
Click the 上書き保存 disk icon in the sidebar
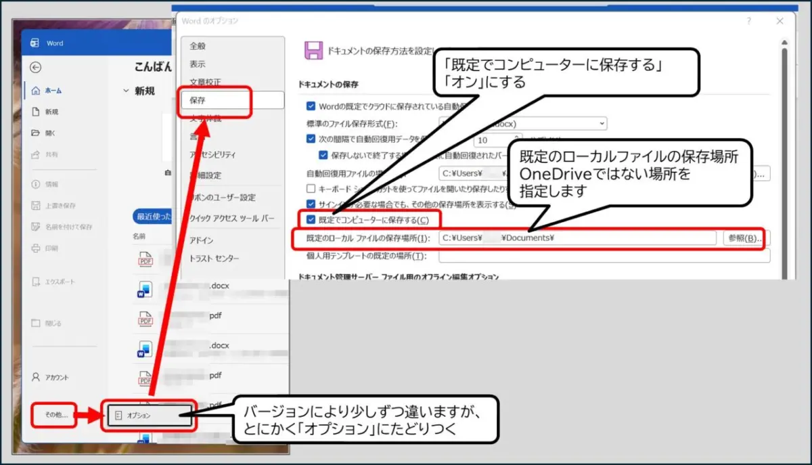tap(36, 205)
